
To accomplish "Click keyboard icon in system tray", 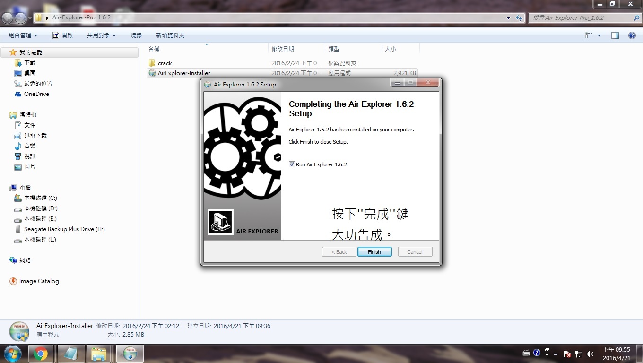I will click(x=526, y=353).
